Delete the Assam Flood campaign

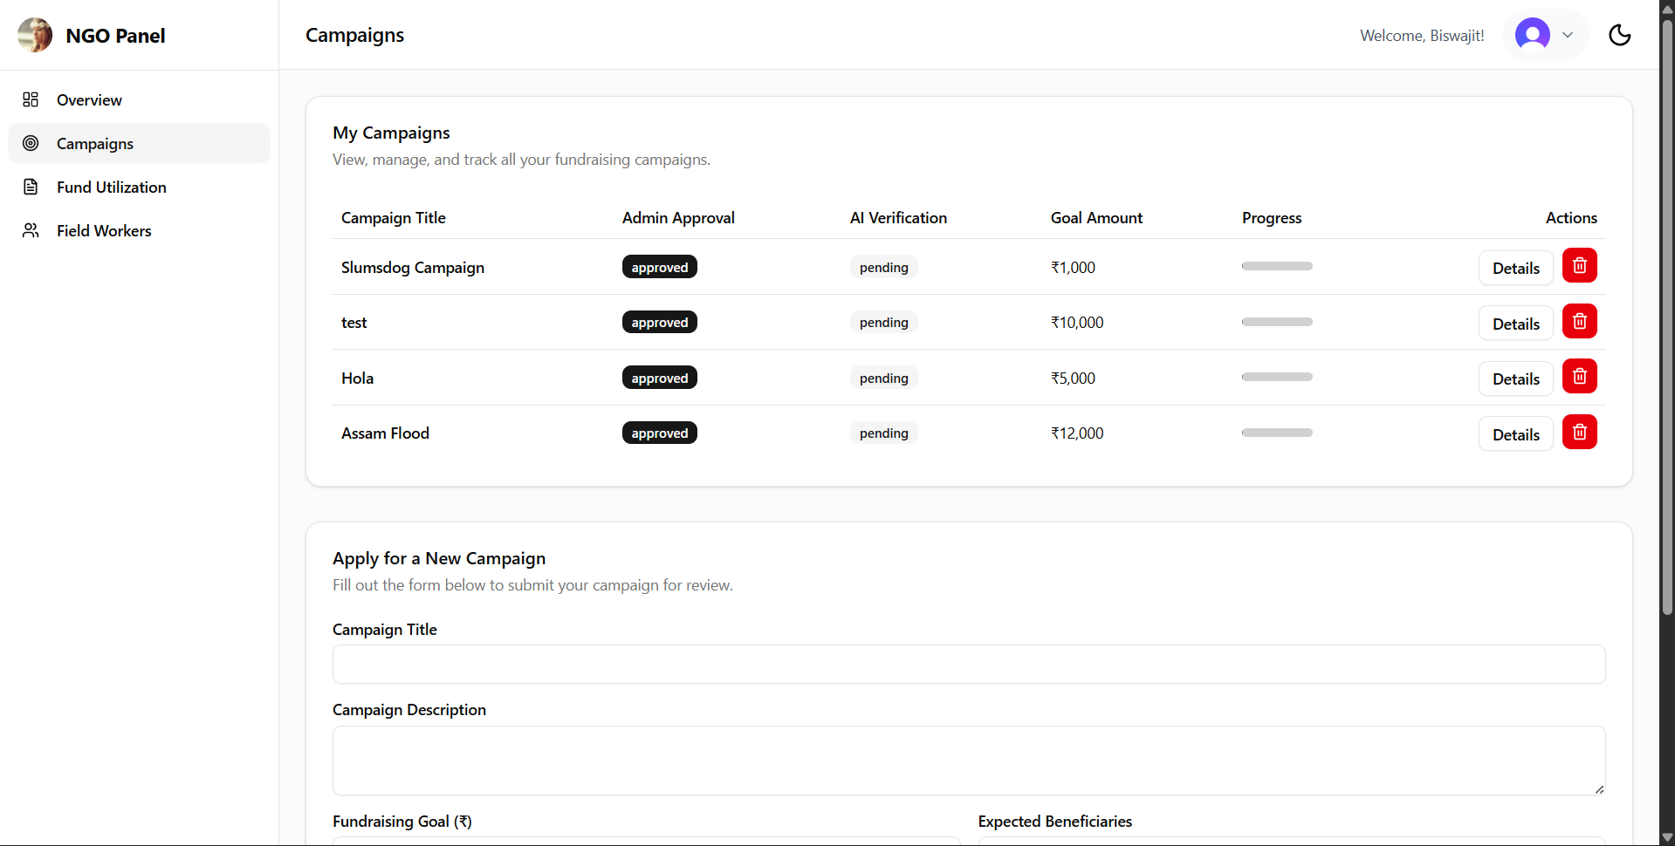pyautogui.click(x=1579, y=433)
